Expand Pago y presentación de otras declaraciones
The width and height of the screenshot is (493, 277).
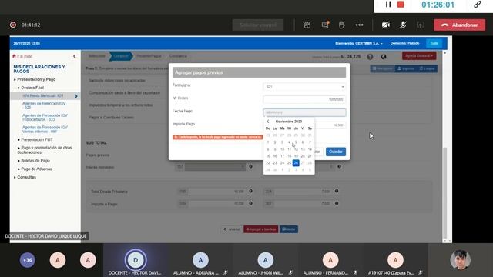coord(45,150)
